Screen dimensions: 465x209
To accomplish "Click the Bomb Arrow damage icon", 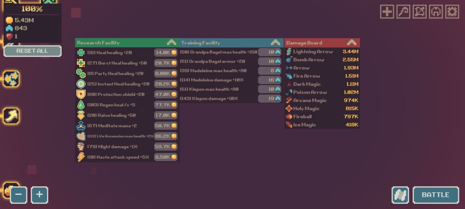I will 289,60.
